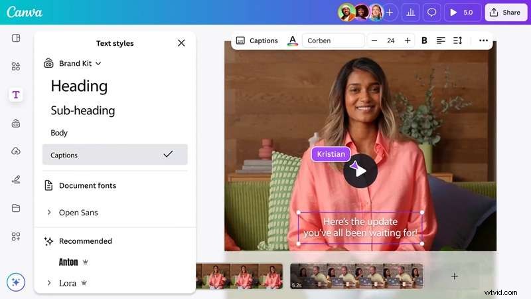Open the Apps icon in sidebar
531x299 pixels.
(16, 237)
